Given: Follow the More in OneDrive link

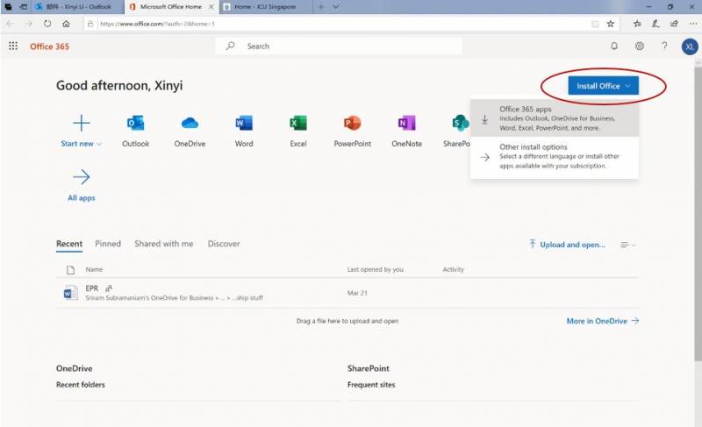Looking at the screenshot, I should [x=602, y=321].
